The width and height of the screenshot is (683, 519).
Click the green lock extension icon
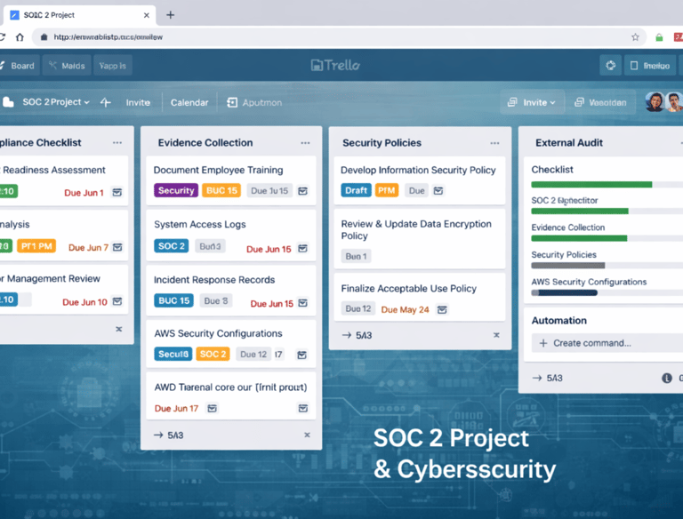click(659, 37)
